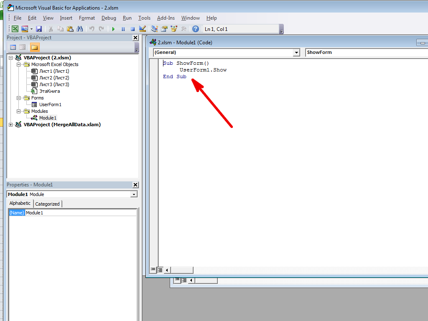
Task: Collapse the Forms folder node
Action: [x=18, y=98]
